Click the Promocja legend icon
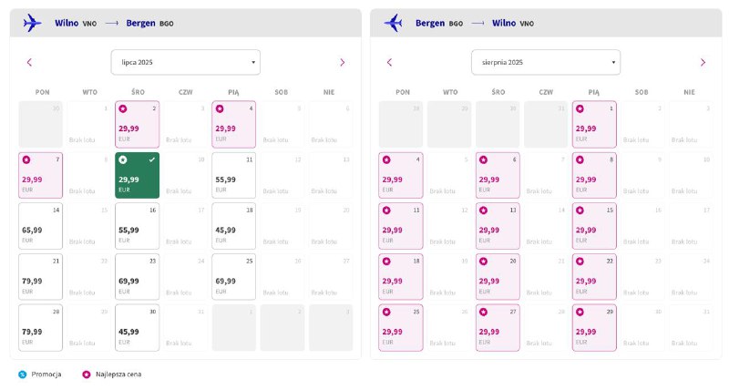This screenshot has width=729, height=390. [22, 375]
